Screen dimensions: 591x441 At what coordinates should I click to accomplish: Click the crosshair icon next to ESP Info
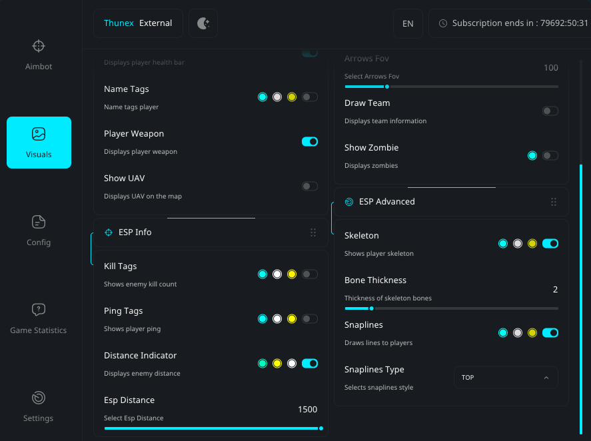109,232
